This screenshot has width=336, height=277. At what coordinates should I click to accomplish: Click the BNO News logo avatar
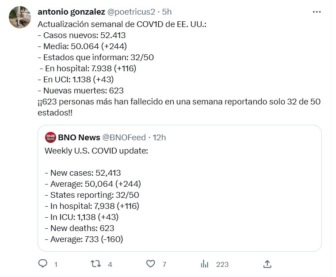click(x=50, y=138)
